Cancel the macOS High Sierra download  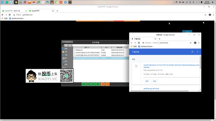[155, 81]
